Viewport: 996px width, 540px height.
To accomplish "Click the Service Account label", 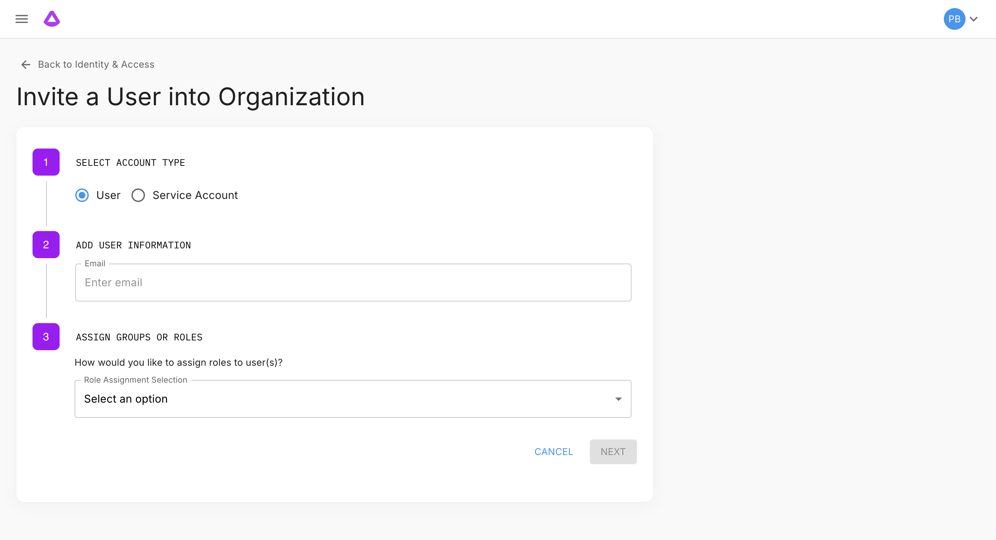I will (195, 195).
